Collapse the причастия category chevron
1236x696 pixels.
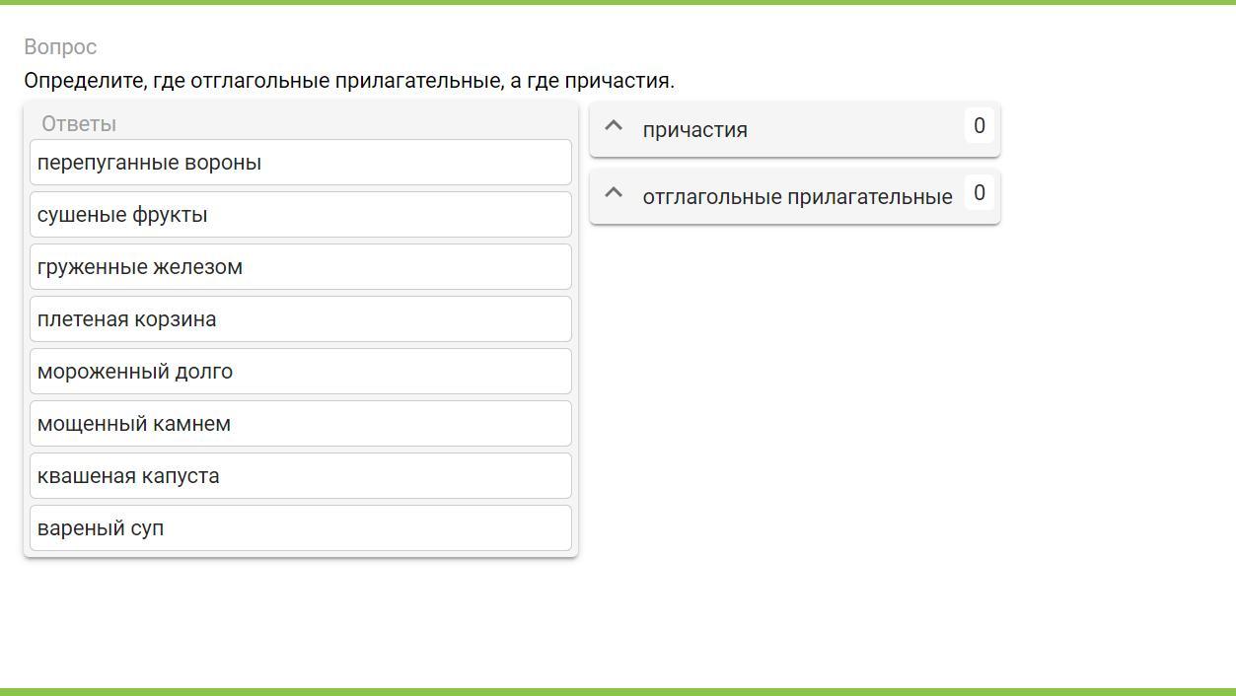pyautogui.click(x=614, y=126)
